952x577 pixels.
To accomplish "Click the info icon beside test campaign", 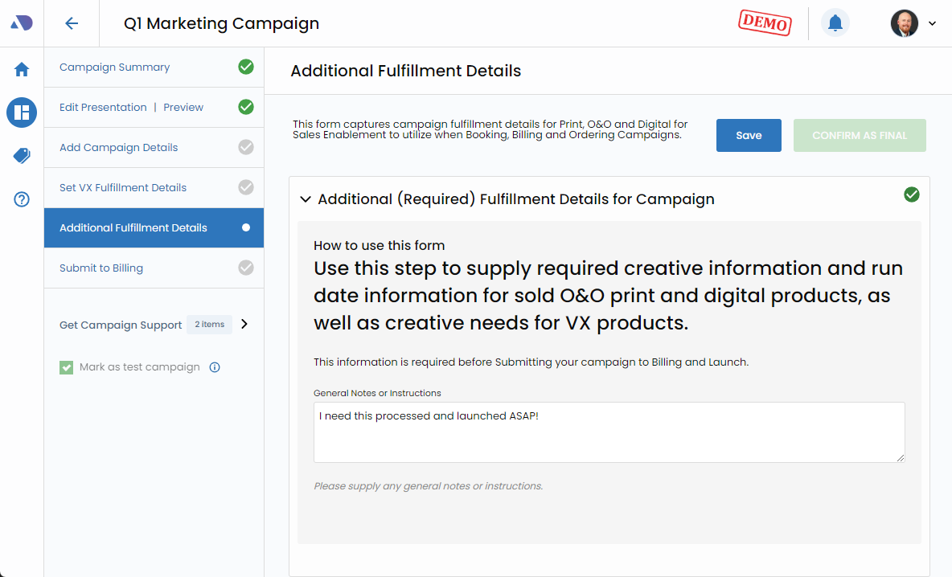I will click(x=215, y=367).
